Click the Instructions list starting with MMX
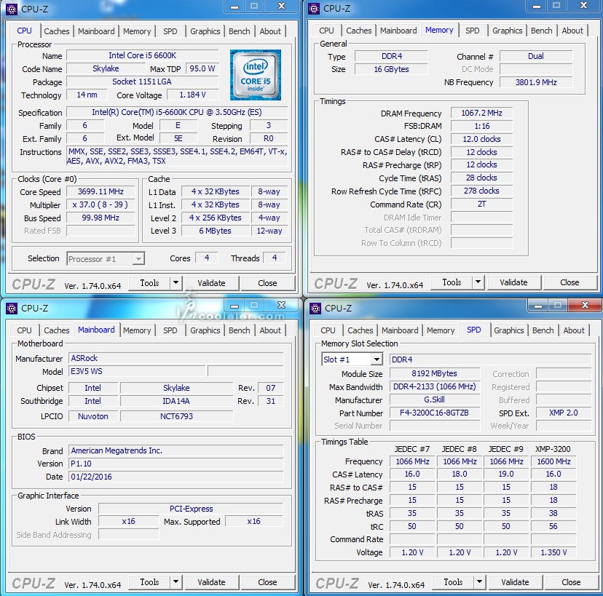Viewport: 603px width, 596px height. coord(177,156)
